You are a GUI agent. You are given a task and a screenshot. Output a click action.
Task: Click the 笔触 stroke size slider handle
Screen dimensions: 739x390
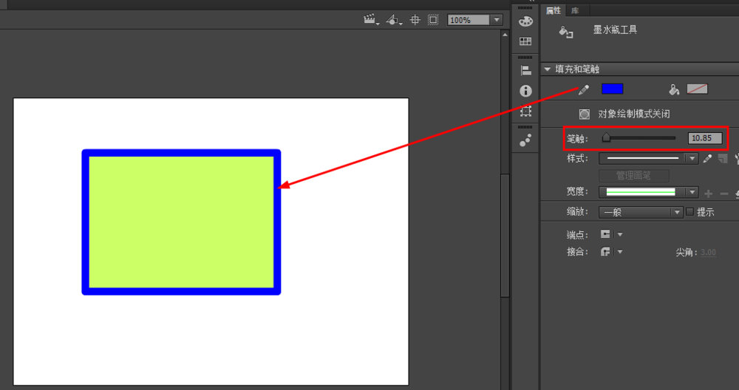click(x=606, y=137)
